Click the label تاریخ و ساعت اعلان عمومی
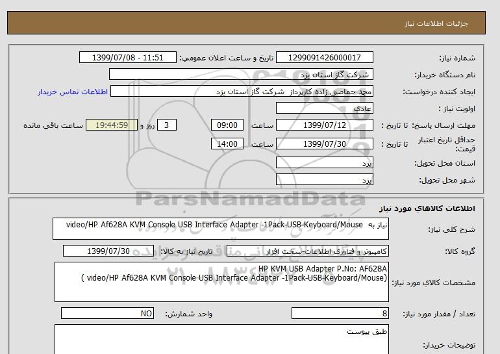 (227, 58)
